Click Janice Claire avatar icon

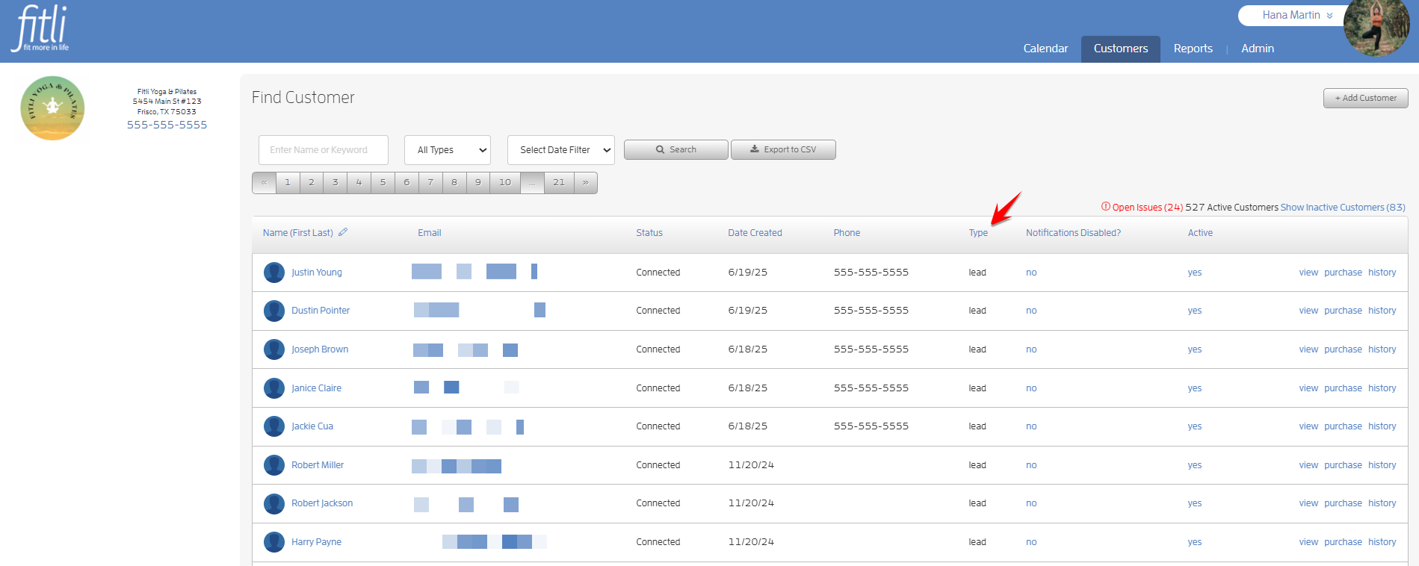tap(274, 388)
